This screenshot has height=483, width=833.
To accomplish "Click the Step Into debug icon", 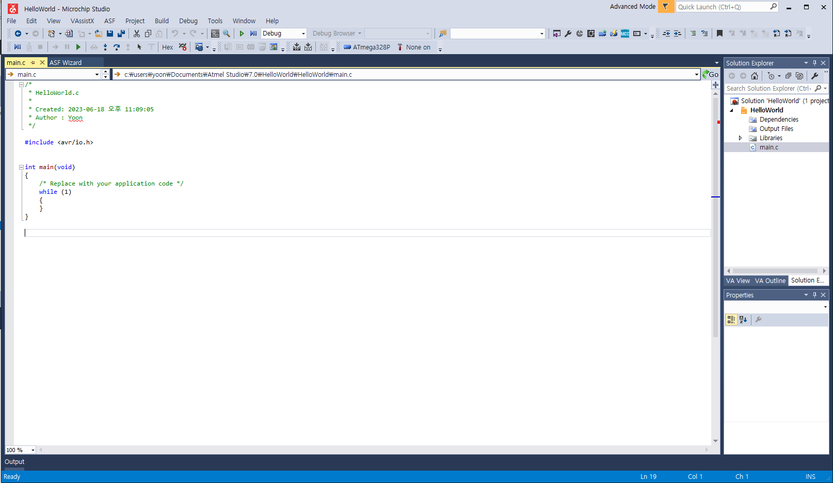I will 105,47.
